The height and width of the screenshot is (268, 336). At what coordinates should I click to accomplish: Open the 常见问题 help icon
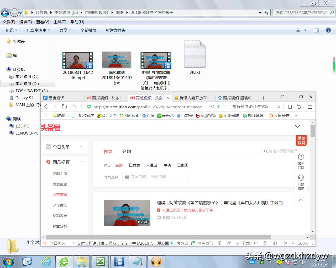(301, 161)
